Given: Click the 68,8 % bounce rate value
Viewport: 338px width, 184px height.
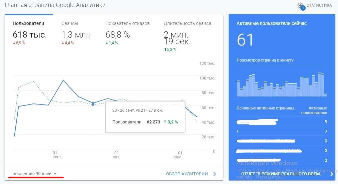Looking at the screenshot, I should point(118,34).
